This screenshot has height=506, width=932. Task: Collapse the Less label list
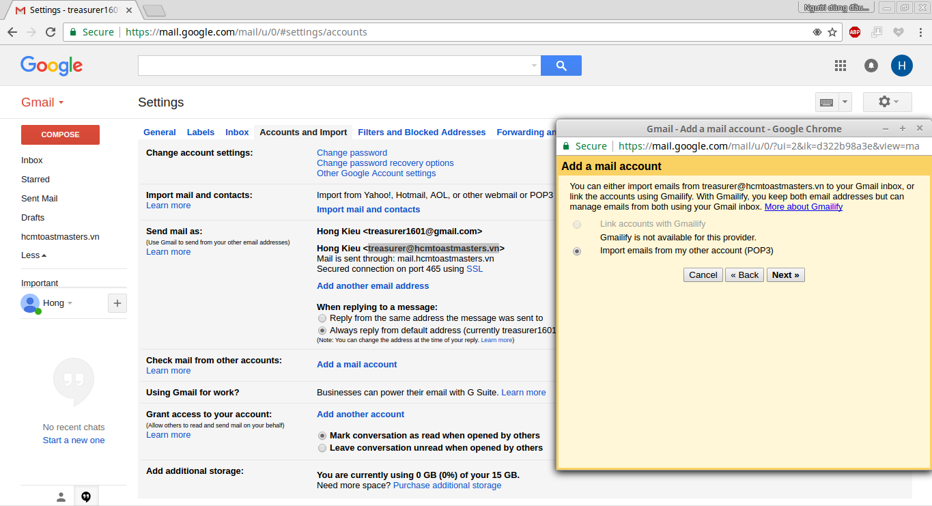pyautogui.click(x=33, y=255)
